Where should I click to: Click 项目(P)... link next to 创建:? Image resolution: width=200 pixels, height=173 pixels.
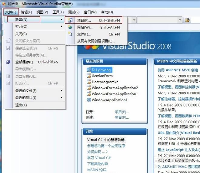coord(122,117)
